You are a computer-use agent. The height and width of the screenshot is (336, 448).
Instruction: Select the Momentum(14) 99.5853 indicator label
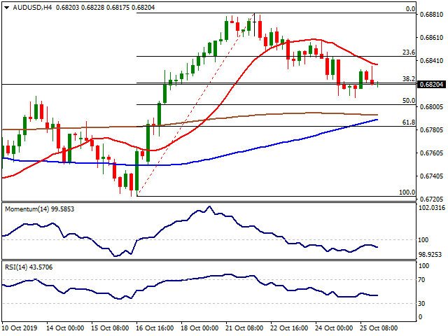[x=39, y=209]
